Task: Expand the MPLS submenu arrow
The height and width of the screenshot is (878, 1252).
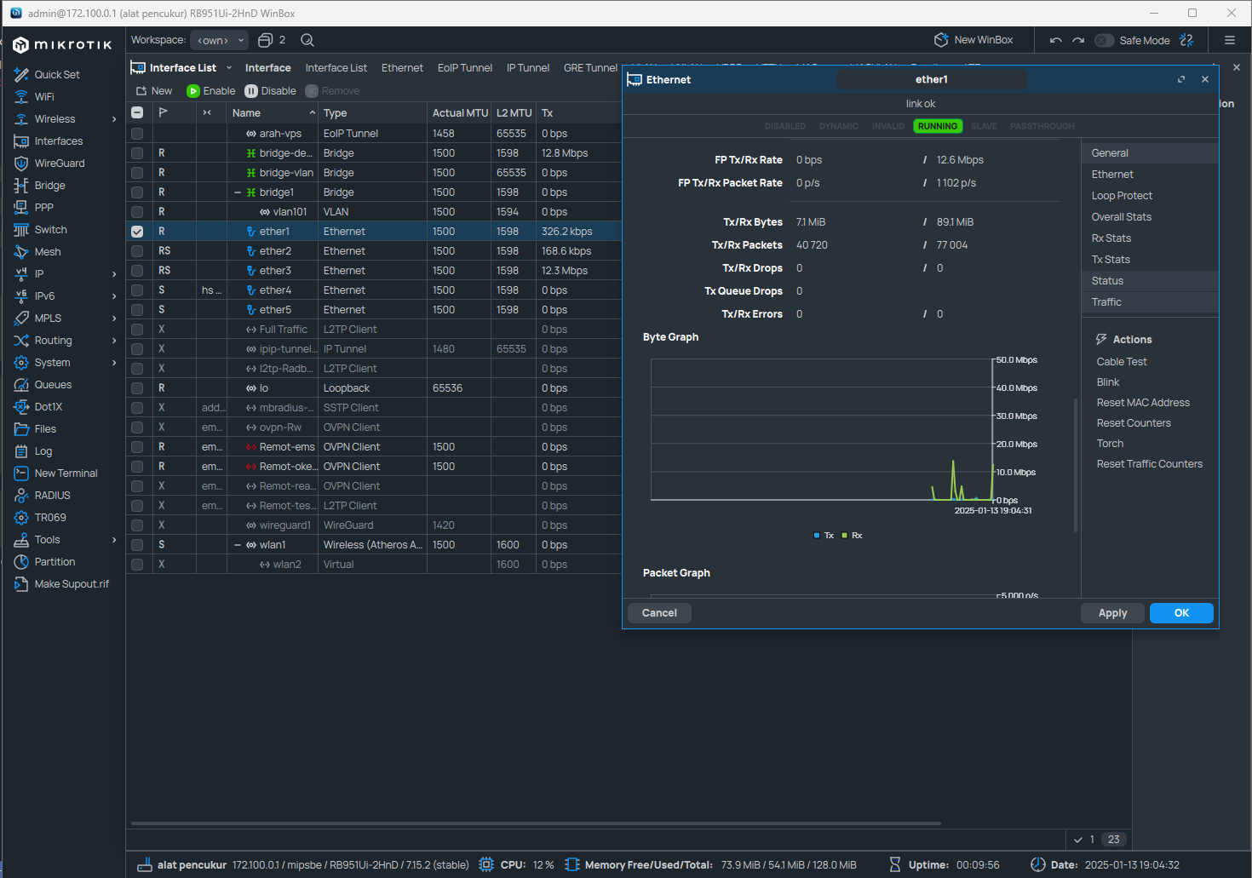Action: pos(114,318)
